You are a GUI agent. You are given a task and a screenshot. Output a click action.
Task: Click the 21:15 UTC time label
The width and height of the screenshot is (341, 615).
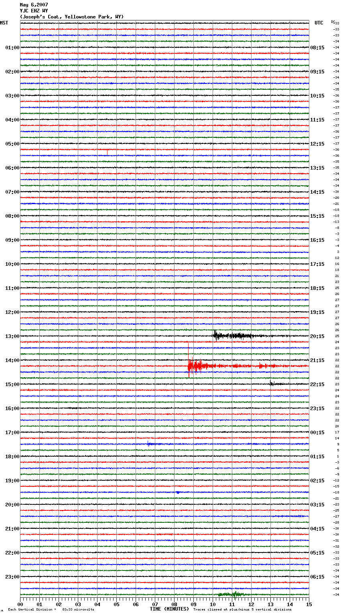[317, 360]
